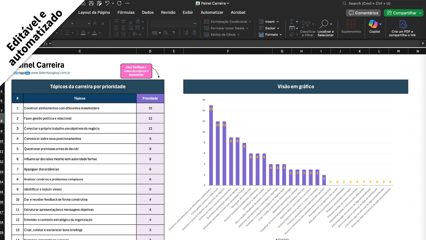Screen dimensions: 426x240
Task: Expand the formula bar with the arrow
Action: pos(423,43)
